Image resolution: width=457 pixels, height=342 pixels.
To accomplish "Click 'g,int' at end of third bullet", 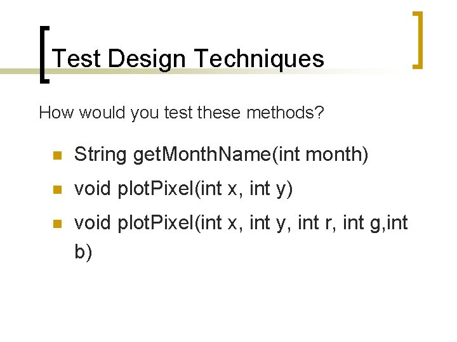I will [389, 224].
